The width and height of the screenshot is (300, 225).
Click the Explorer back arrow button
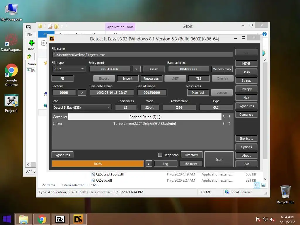pyautogui.click(x=44, y=43)
